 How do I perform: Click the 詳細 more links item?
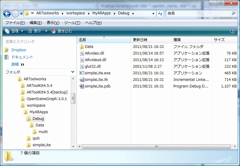click(18, 64)
